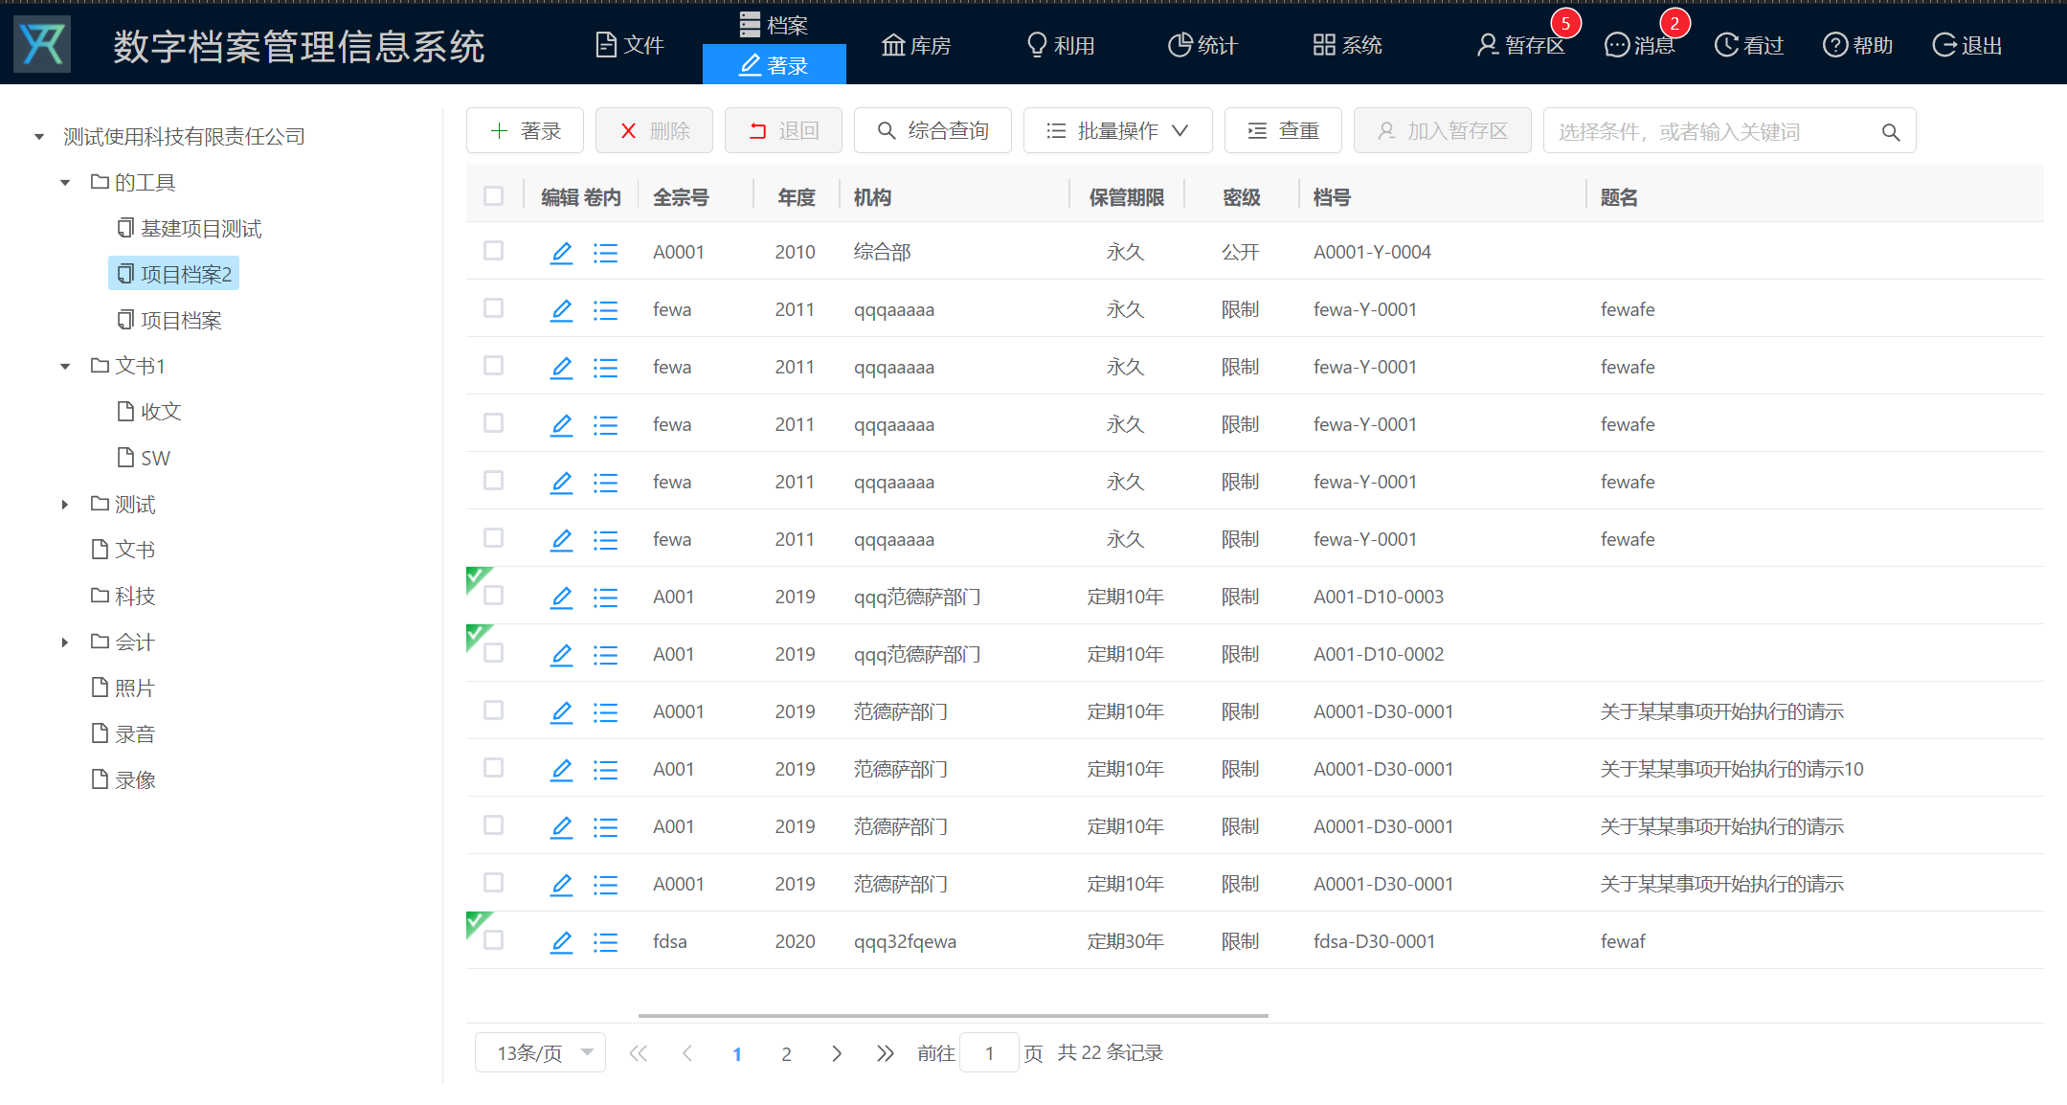The image size is (2067, 1105).
Task: Open list icon in fdsa-D30-0001 row
Action: point(605,942)
